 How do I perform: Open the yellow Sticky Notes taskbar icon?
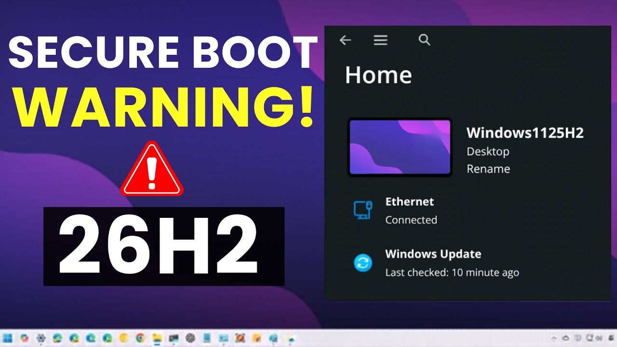click(x=256, y=338)
